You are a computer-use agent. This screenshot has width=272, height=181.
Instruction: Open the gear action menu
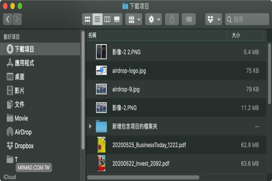point(154,19)
